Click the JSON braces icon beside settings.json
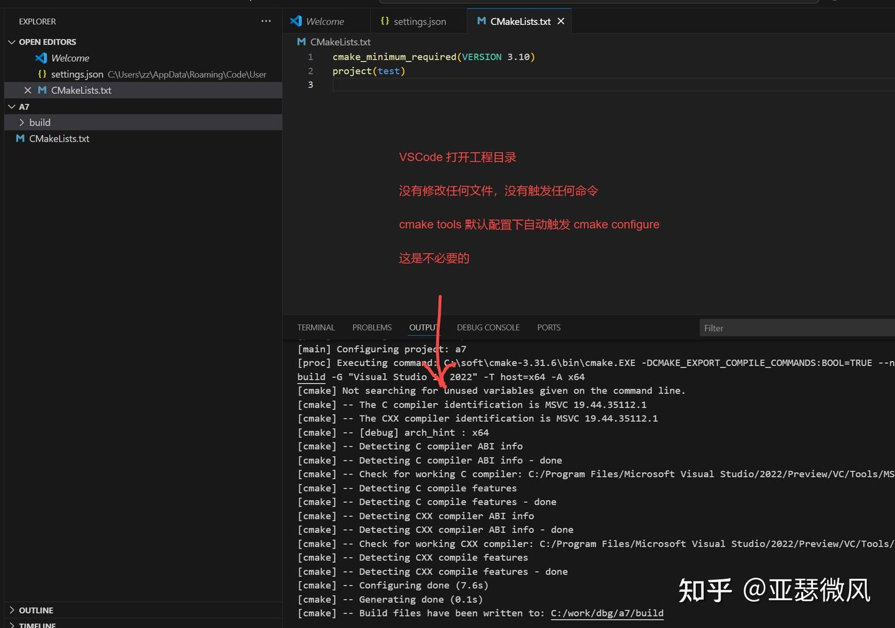The image size is (895, 628). point(385,20)
